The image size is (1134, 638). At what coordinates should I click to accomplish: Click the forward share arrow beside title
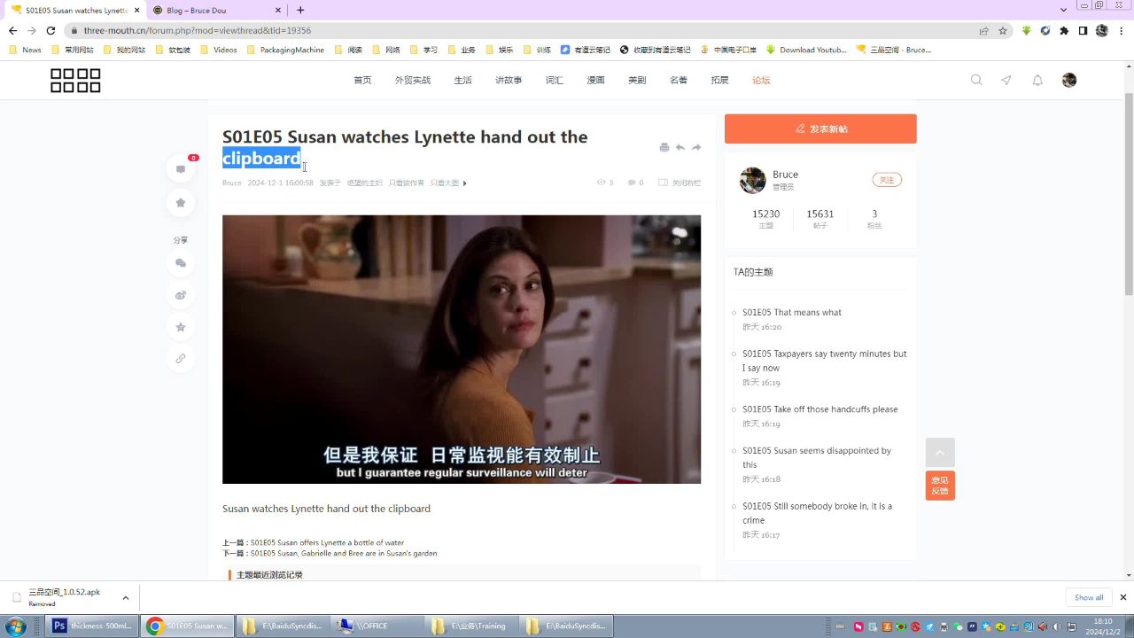[x=696, y=147]
